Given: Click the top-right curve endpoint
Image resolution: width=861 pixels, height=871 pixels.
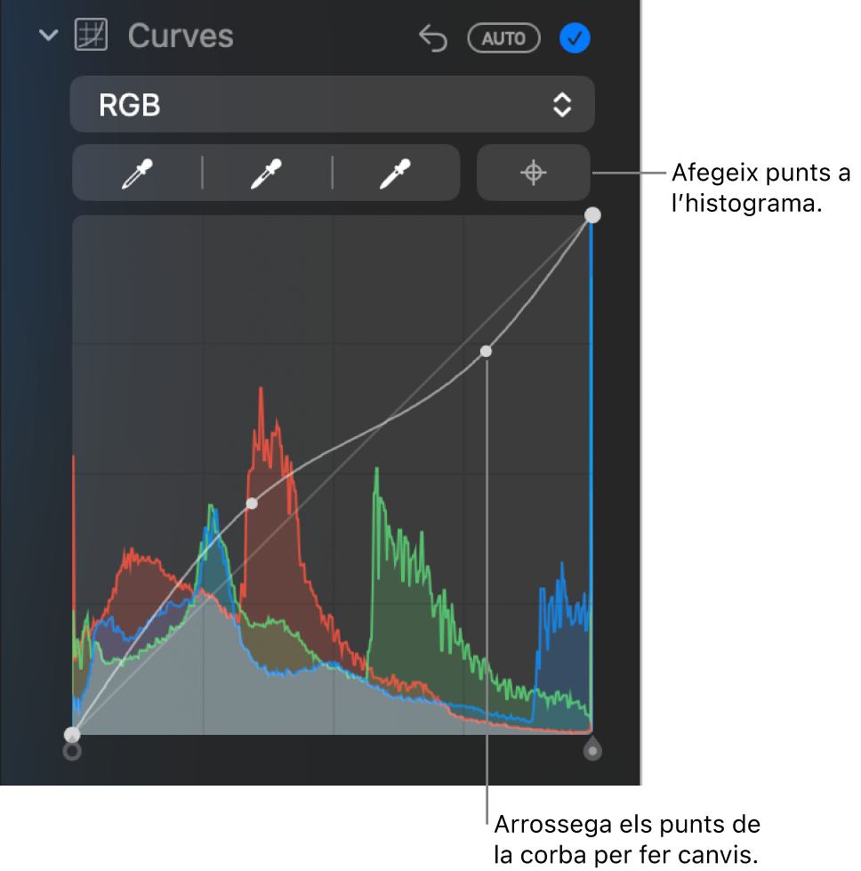Looking at the screenshot, I should (x=592, y=215).
